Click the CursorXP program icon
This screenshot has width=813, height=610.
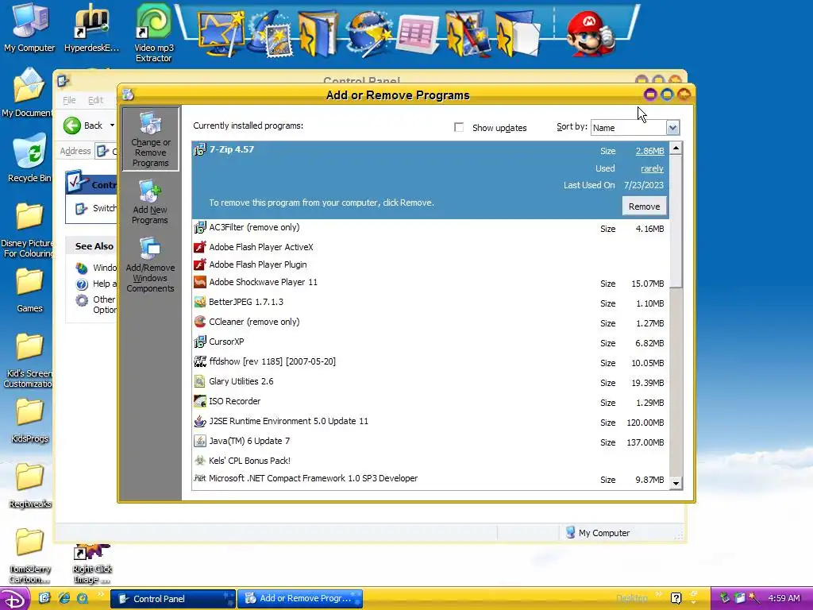pyautogui.click(x=199, y=342)
